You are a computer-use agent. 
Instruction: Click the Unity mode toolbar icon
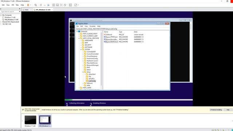point(65,5)
